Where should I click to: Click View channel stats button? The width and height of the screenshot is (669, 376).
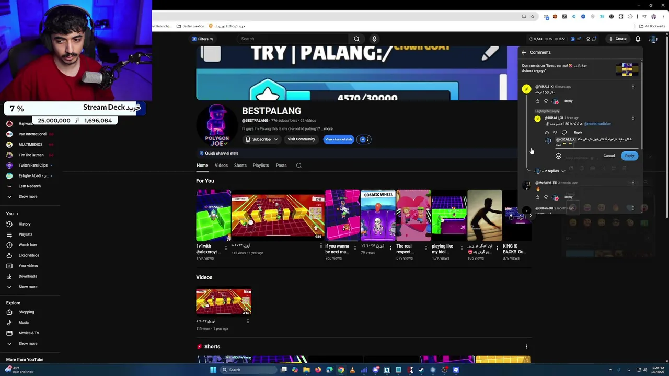click(339, 139)
